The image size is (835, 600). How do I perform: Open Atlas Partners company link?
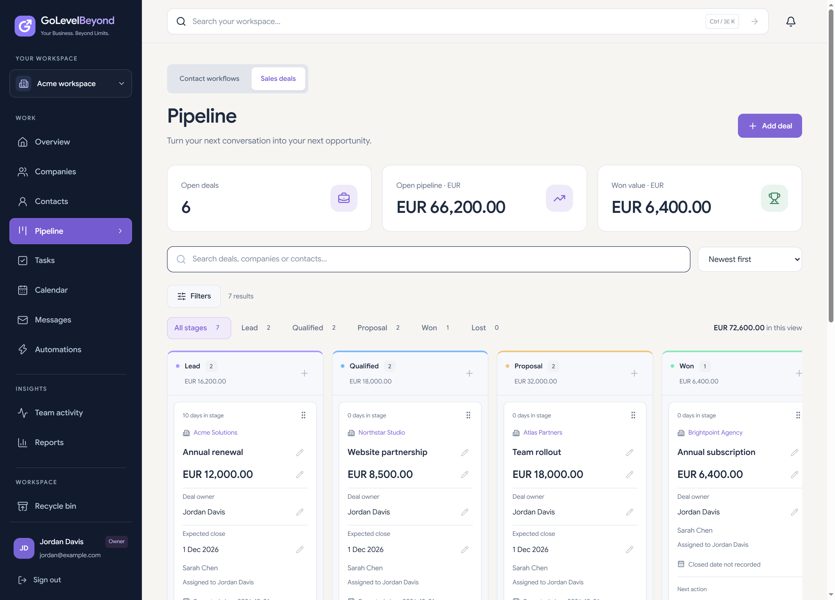point(543,433)
